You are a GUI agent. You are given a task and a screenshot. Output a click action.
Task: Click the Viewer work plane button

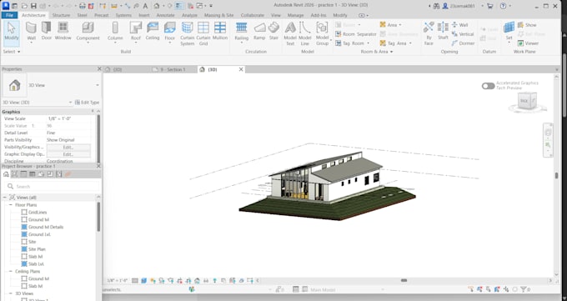tap(528, 43)
